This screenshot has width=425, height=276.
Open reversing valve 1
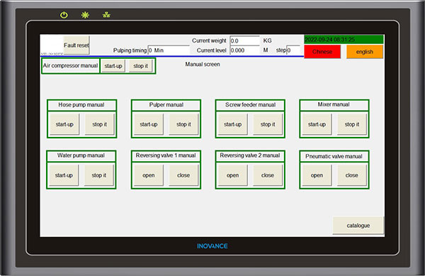(149, 175)
